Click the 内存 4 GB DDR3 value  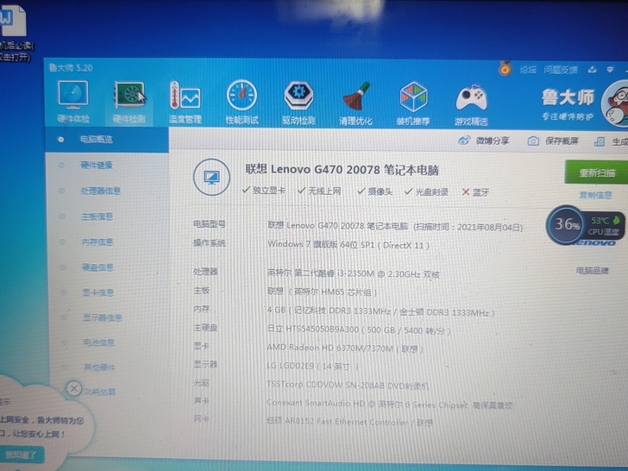coord(380,311)
